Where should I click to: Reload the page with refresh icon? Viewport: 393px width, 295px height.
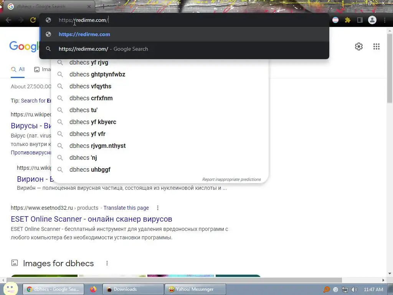(33, 20)
